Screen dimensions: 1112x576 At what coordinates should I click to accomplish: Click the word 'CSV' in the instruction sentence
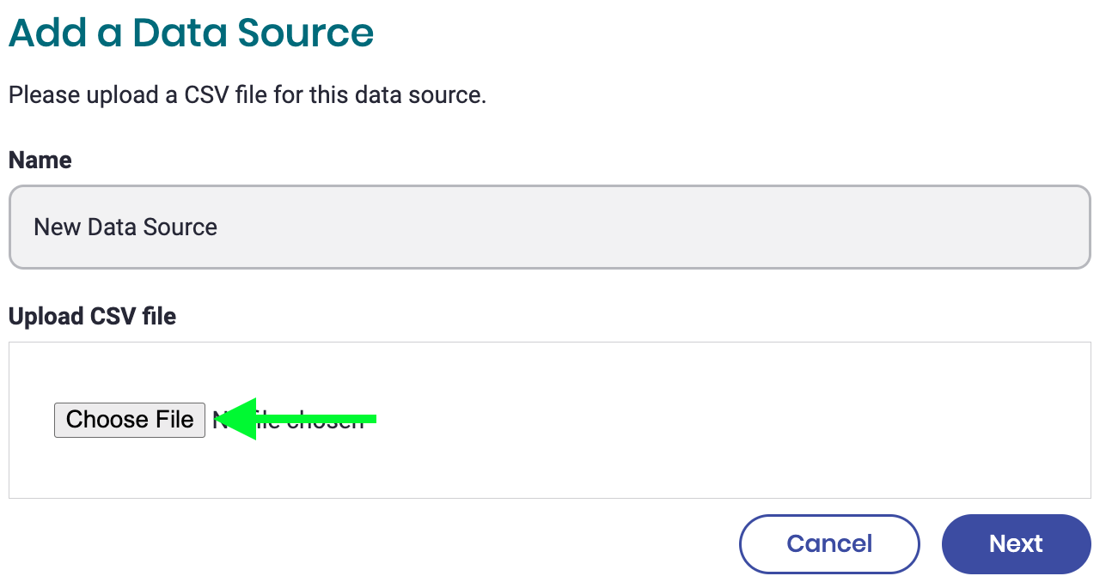tap(205, 94)
